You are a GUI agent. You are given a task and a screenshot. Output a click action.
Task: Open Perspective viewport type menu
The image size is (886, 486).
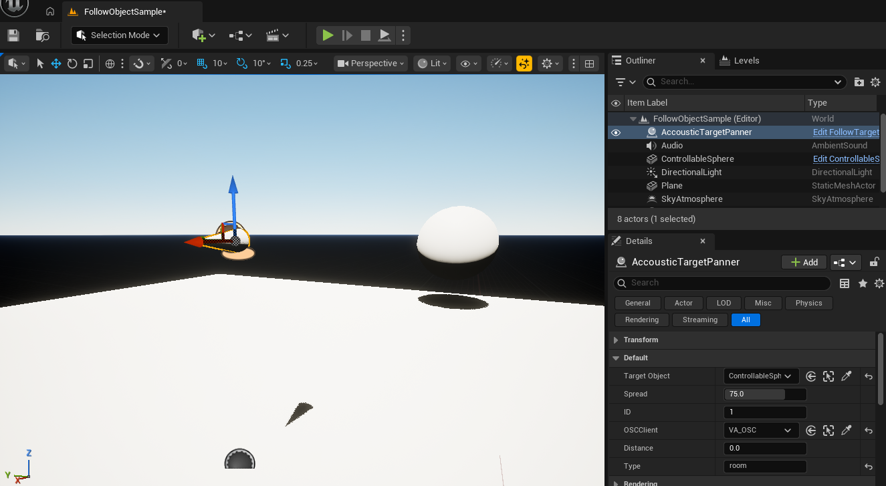point(371,64)
